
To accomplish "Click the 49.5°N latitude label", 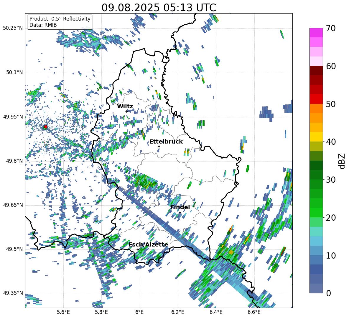I will [14, 249].
